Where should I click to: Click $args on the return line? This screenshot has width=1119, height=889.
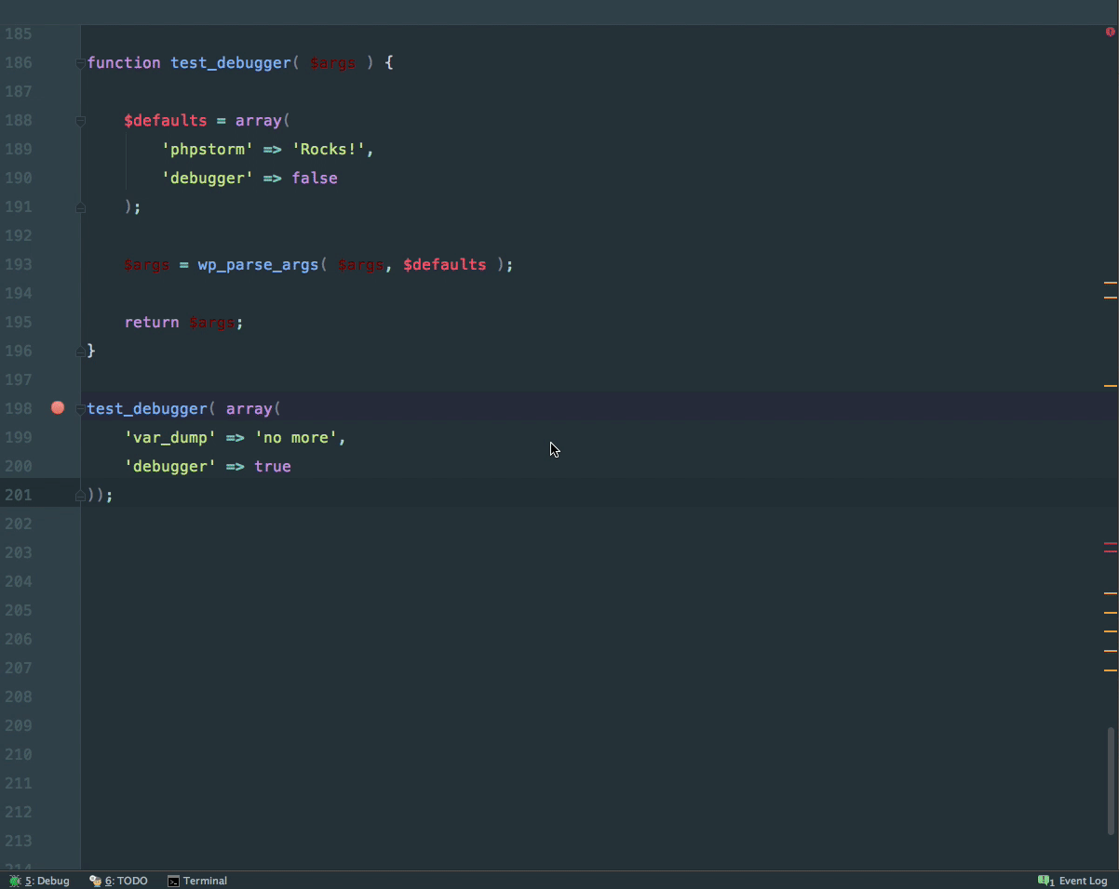[212, 322]
